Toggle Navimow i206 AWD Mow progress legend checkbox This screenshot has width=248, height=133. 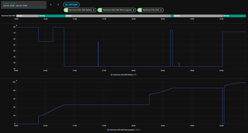[108, 130]
